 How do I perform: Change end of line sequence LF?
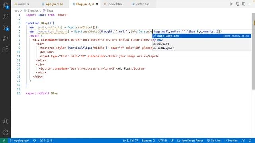click(172, 141)
